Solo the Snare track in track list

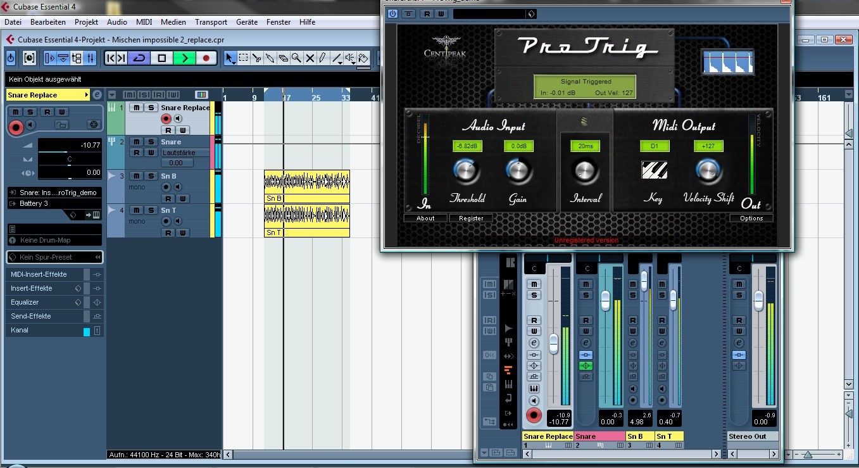point(151,142)
